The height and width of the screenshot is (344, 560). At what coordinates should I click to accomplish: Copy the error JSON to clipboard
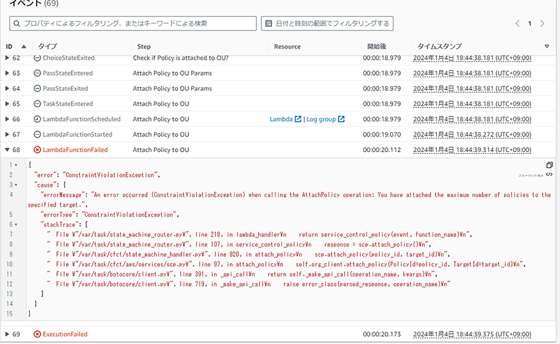[x=549, y=165]
